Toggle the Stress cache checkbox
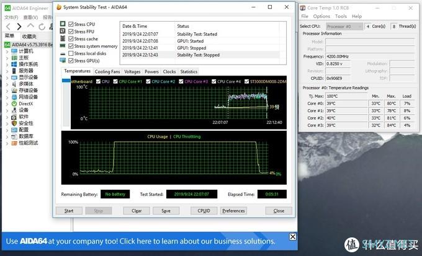This screenshot has height=256, width=422. 71,38
